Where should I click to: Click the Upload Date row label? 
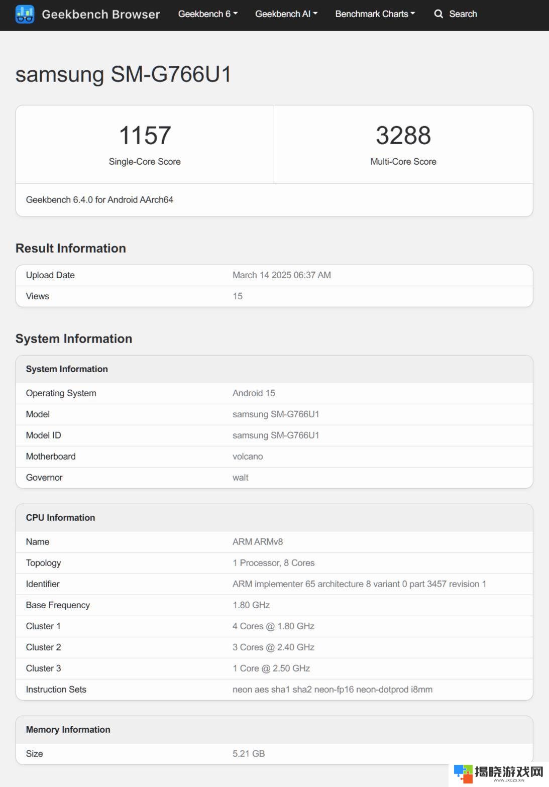50,275
